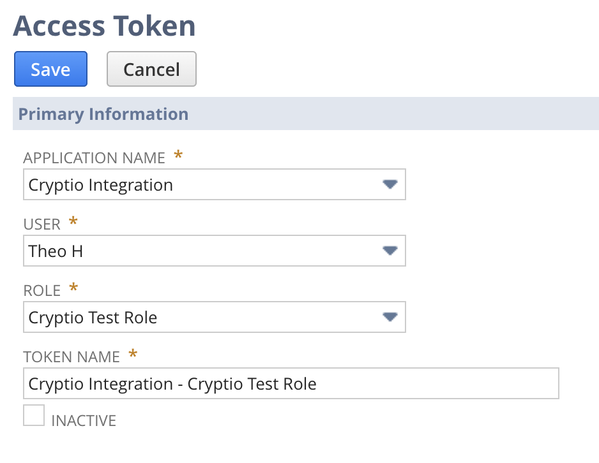
Task: Expand the User dropdown arrow
Action: tap(390, 251)
